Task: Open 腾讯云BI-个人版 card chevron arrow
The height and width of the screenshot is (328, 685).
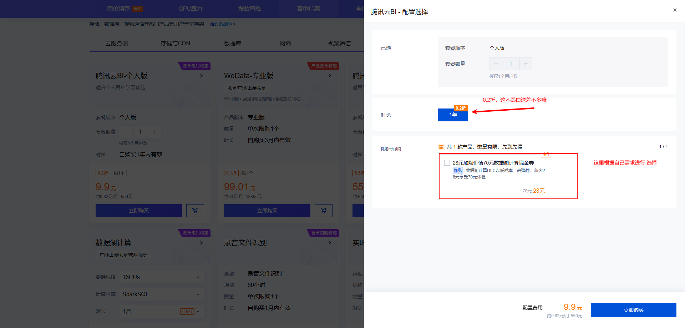Action: [x=201, y=76]
